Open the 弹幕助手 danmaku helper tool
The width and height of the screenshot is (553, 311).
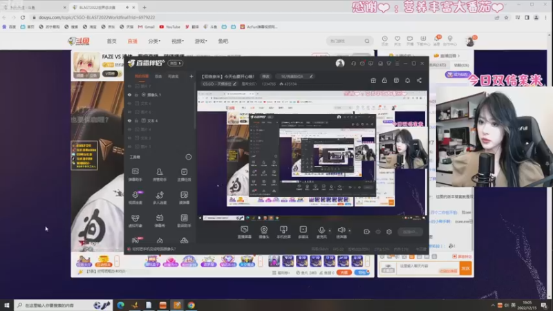pyautogui.click(x=135, y=175)
